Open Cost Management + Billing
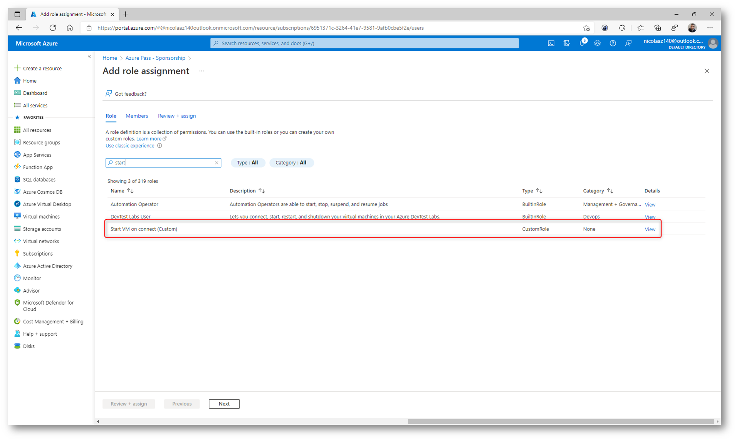737x441 pixels. click(53, 321)
